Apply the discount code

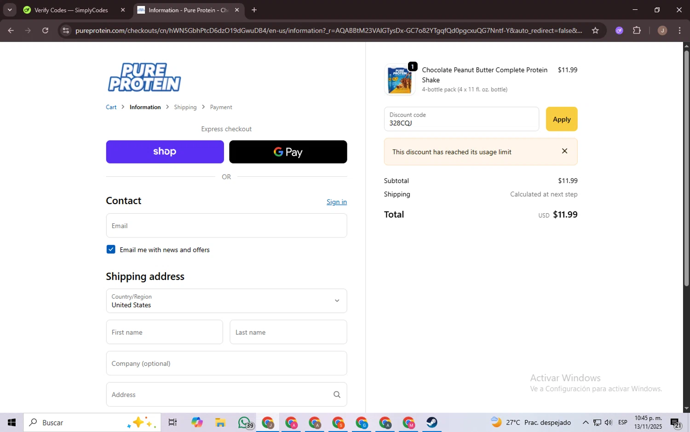click(x=561, y=119)
